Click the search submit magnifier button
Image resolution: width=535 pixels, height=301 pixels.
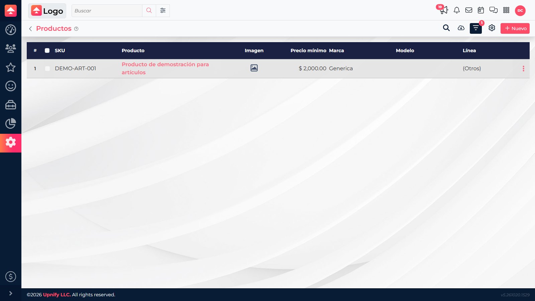(x=149, y=11)
